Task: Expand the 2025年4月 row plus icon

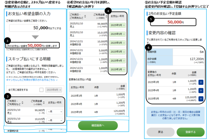Action: (x=201, y=90)
